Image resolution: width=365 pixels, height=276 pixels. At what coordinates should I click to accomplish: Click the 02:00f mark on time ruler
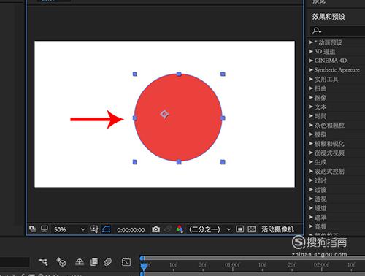tap(321, 264)
